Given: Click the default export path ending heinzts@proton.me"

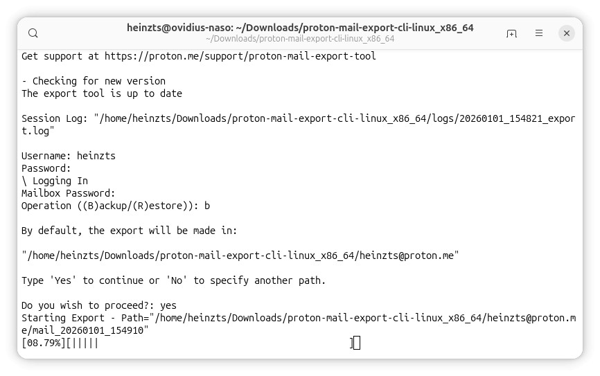Looking at the screenshot, I should (240, 256).
